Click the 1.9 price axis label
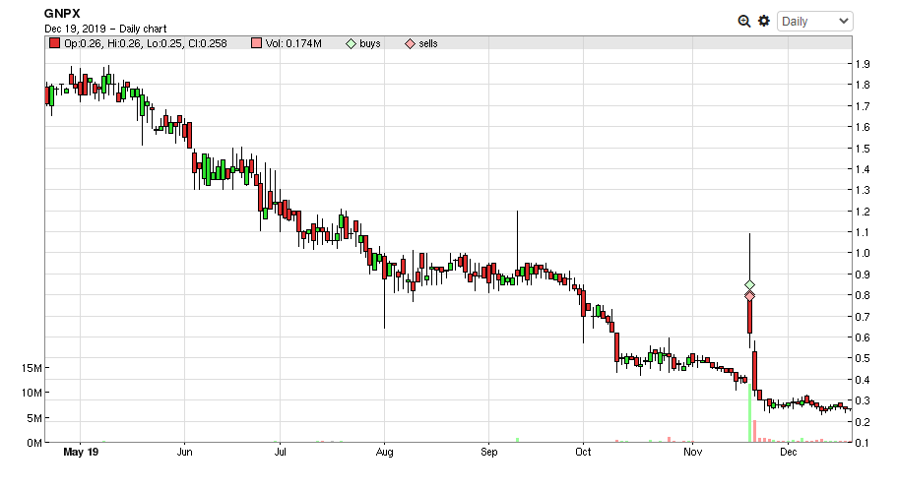This screenshot has width=897, height=490. (863, 64)
